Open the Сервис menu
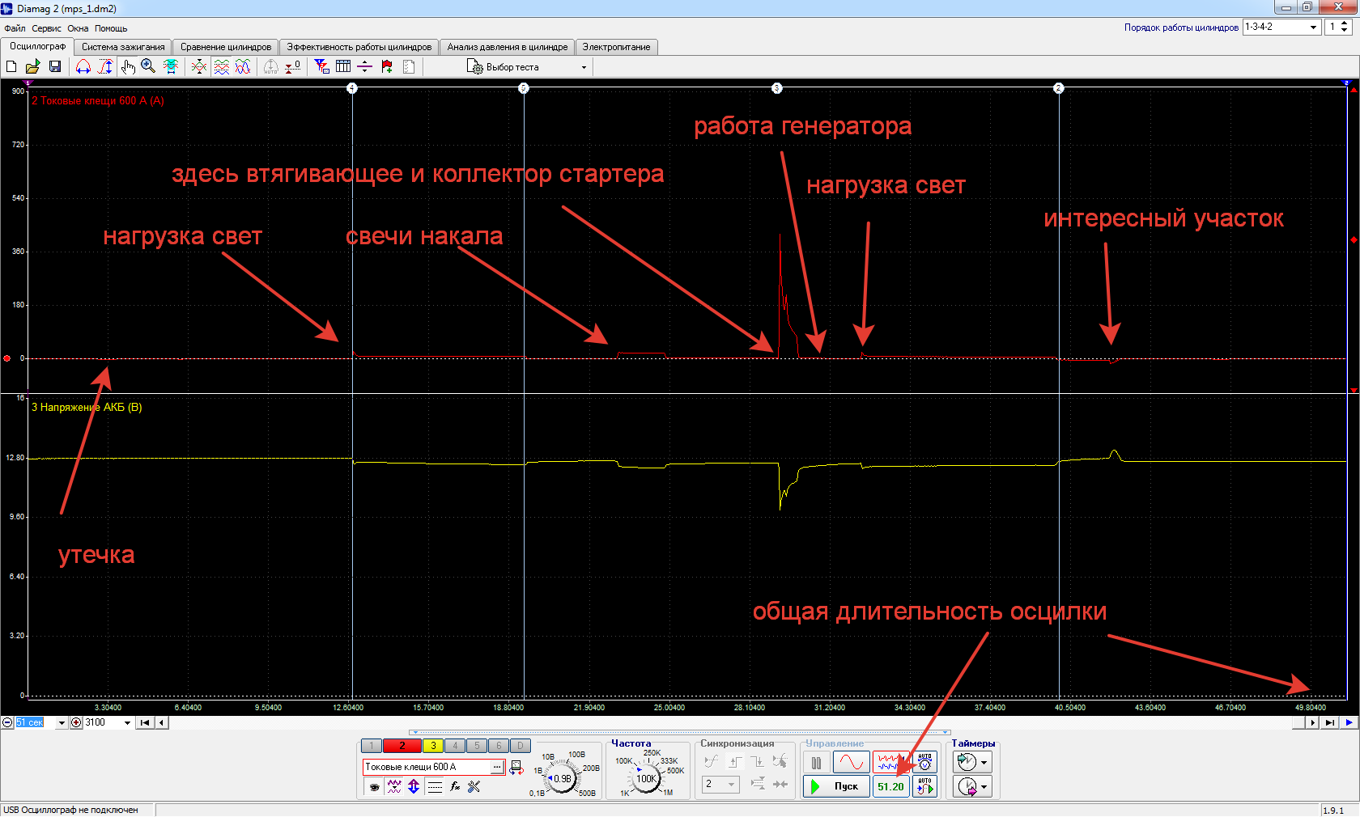 click(x=46, y=28)
